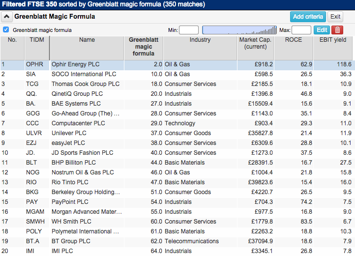Sort by Market Cap. (current) header
Screen dimensions: 355x256
click(255, 48)
